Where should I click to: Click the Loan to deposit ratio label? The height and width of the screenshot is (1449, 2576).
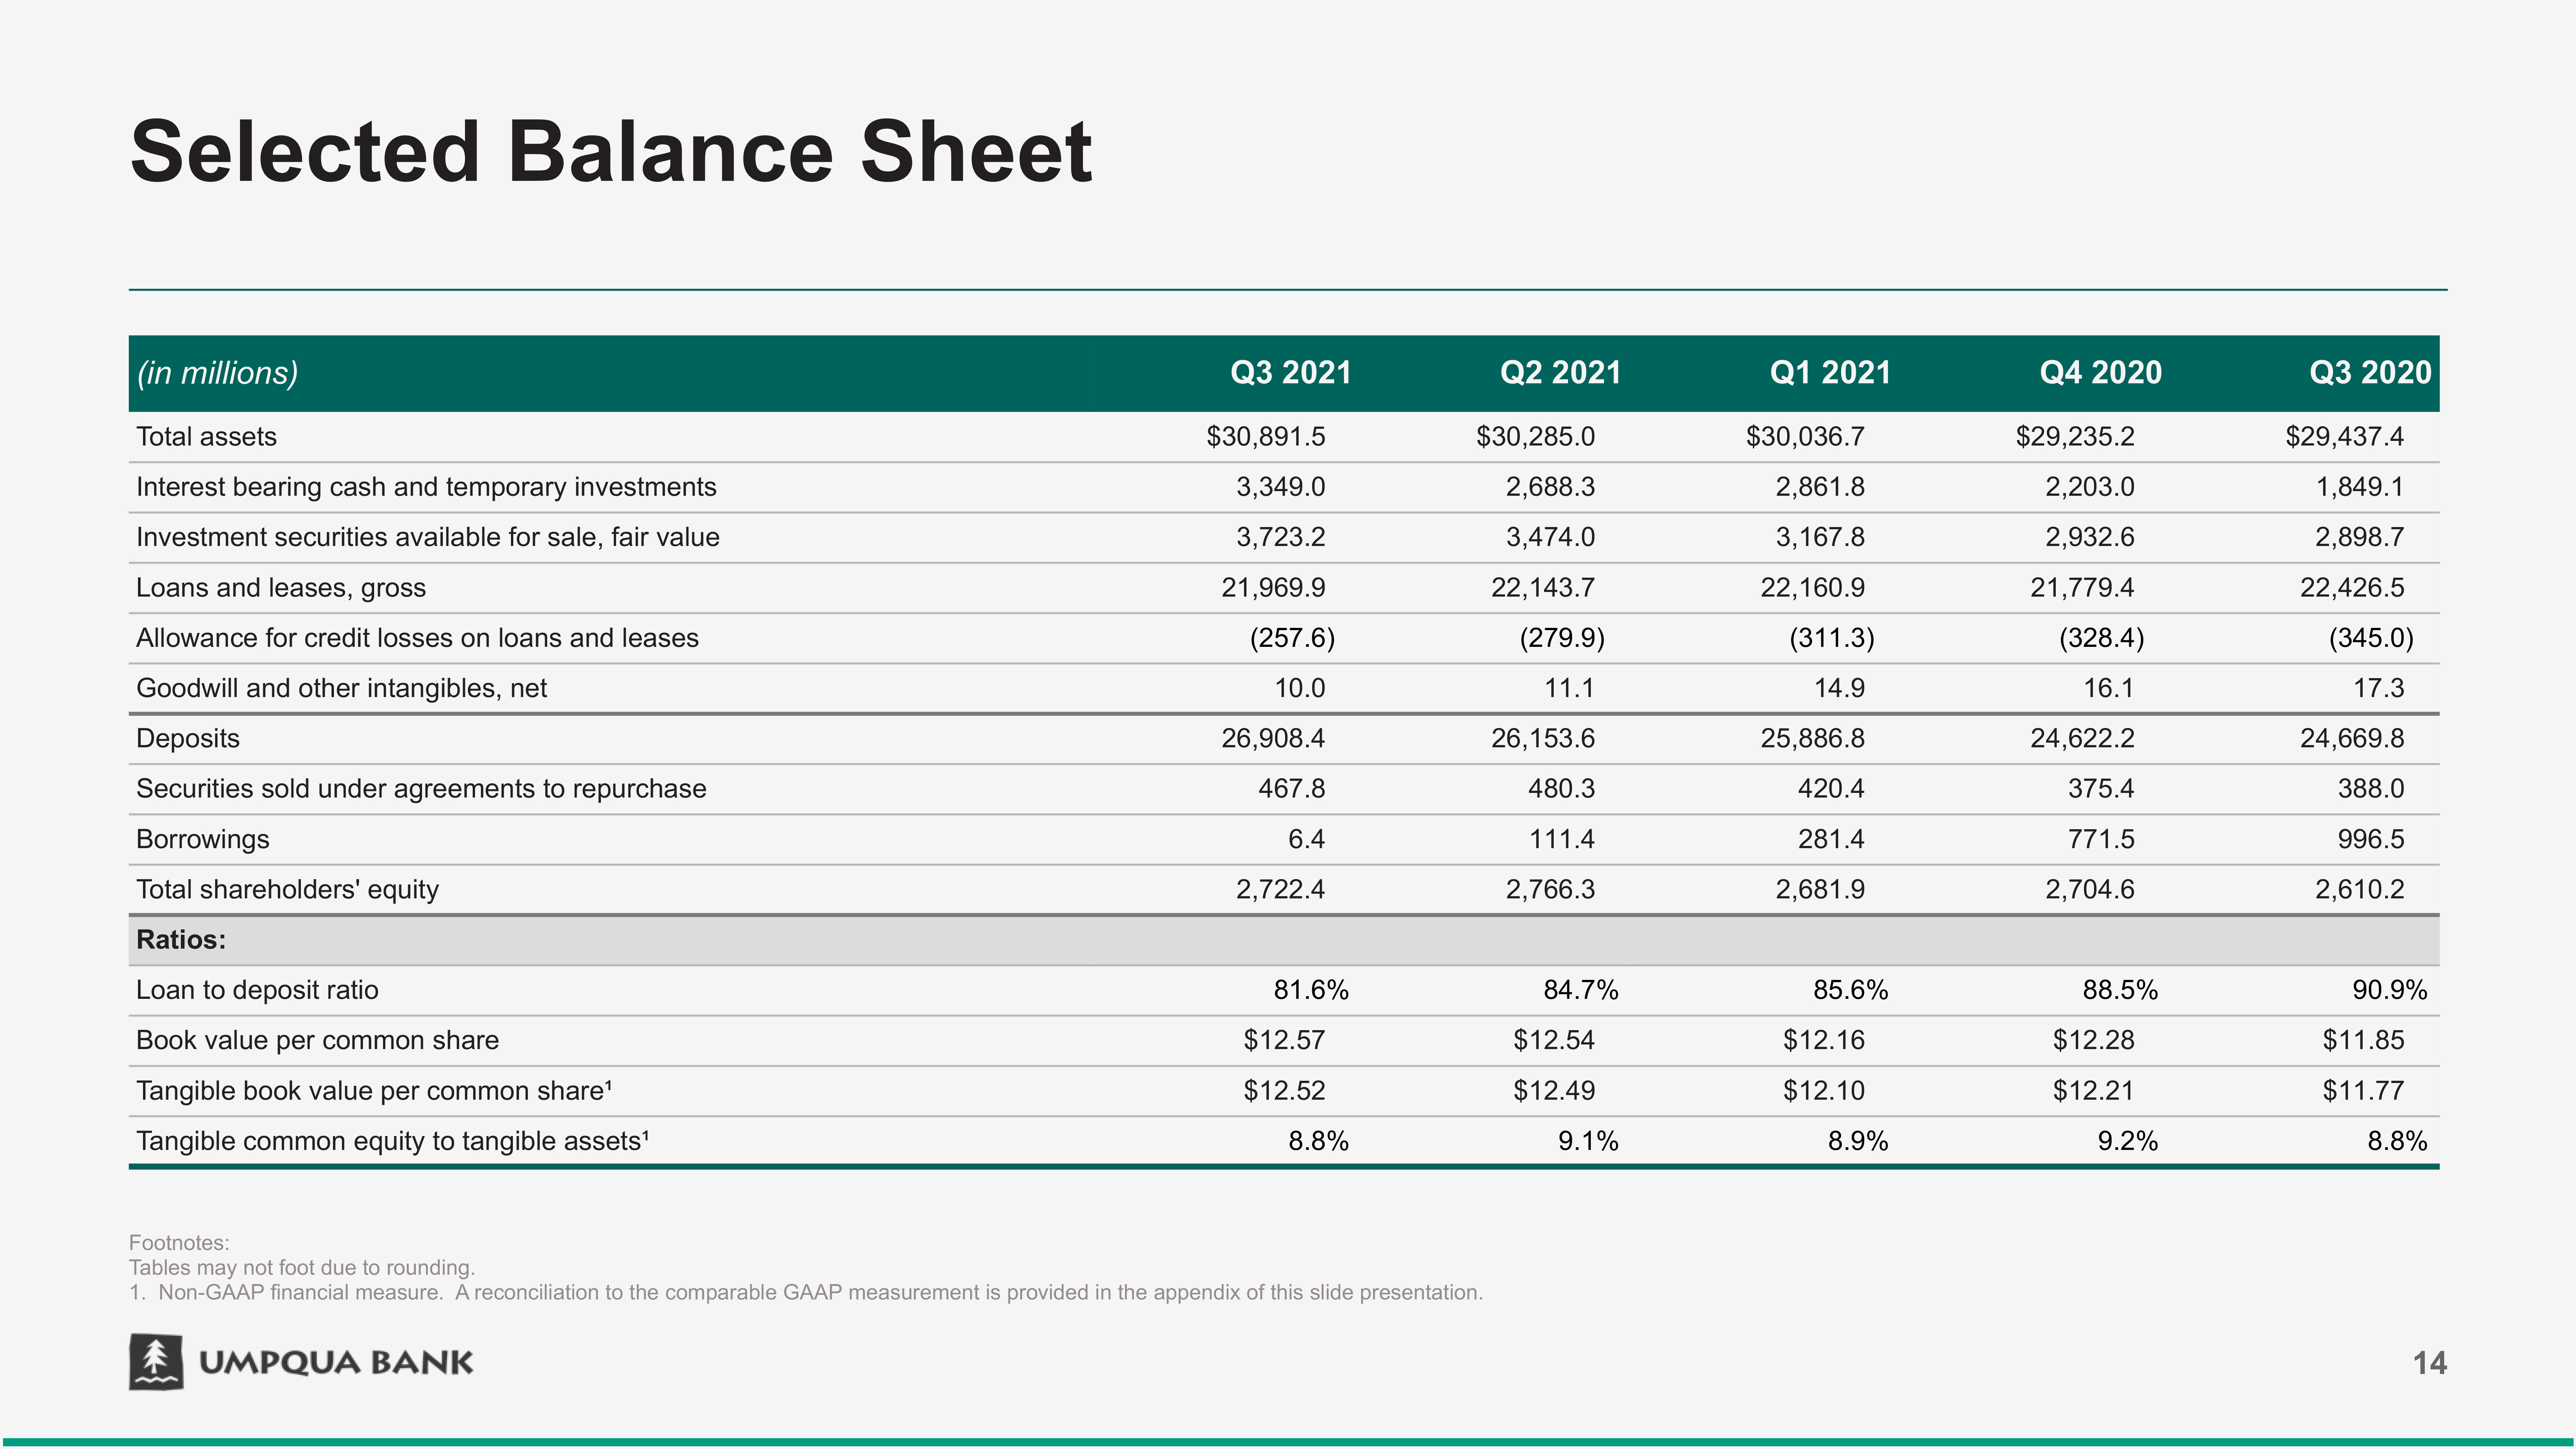(x=257, y=990)
